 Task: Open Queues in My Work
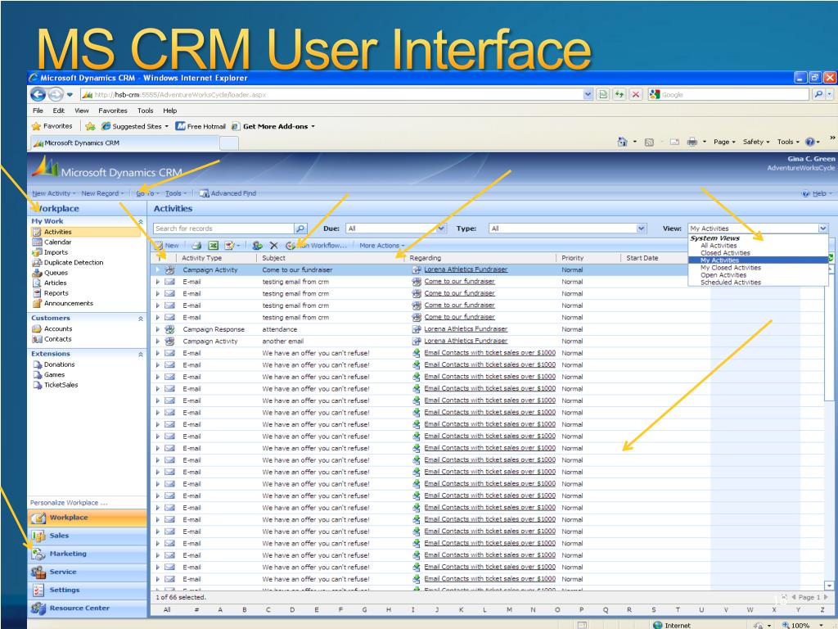(56, 273)
